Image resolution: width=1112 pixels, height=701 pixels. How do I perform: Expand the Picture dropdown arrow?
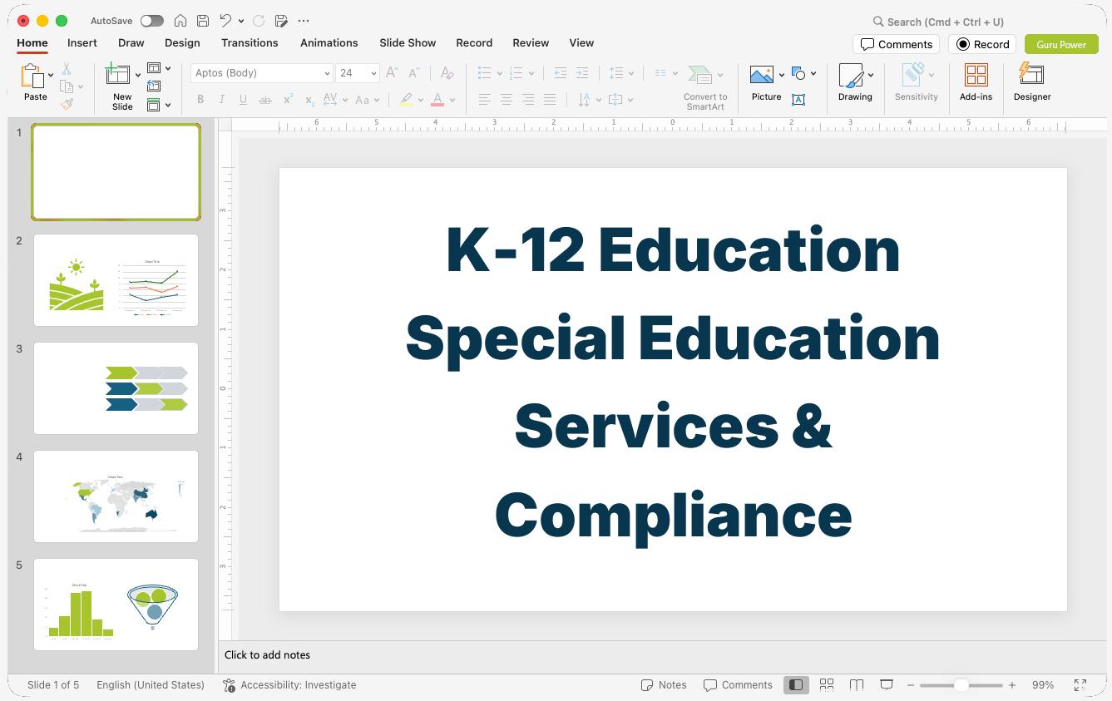click(x=782, y=75)
